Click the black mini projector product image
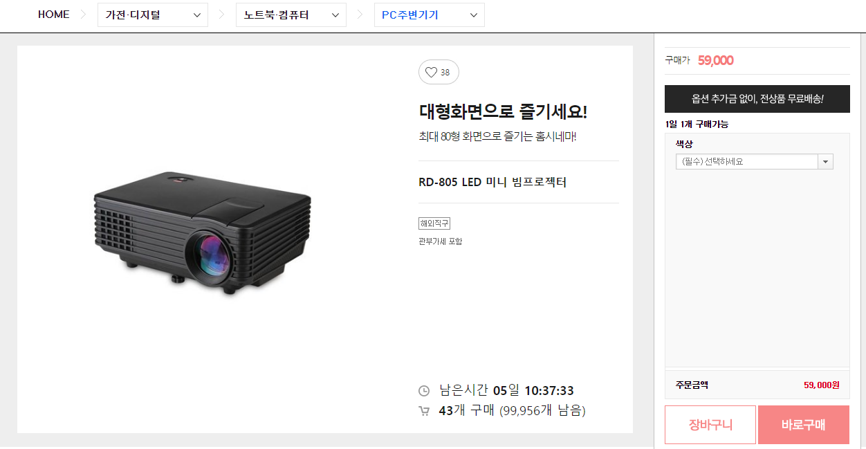This screenshot has width=866, height=449. [x=203, y=234]
